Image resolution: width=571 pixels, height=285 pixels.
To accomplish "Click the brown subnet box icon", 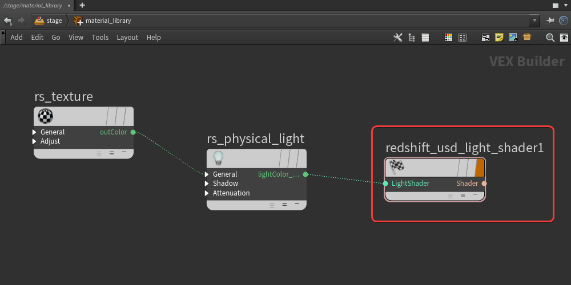I will (x=527, y=37).
